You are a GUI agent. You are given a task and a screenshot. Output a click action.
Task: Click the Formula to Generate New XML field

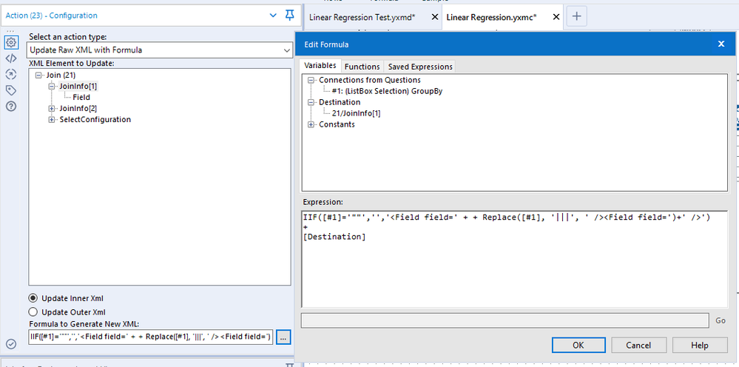pos(151,337)
